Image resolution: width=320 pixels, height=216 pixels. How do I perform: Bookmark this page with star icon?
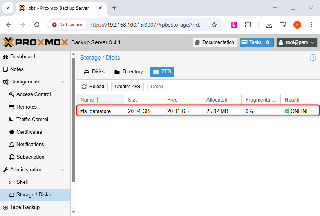[214, 25]
